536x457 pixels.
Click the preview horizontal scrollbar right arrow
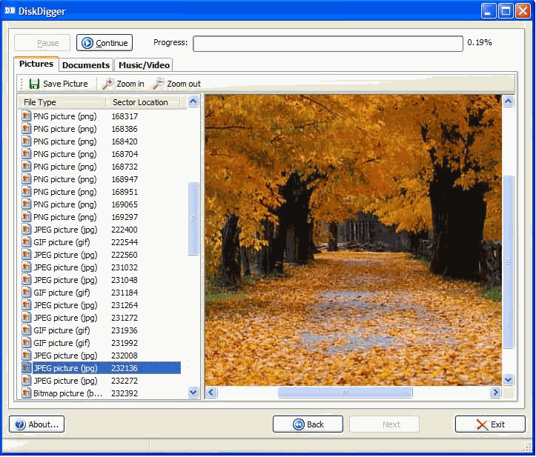(x=495, y=393)
